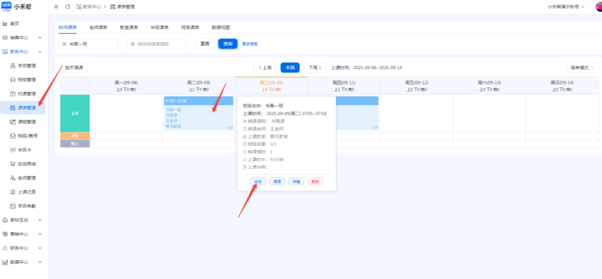This screenshot has height=279, width=602.
Task: Expand the 家校互动 chevron
Action: [x=40, y=220]
